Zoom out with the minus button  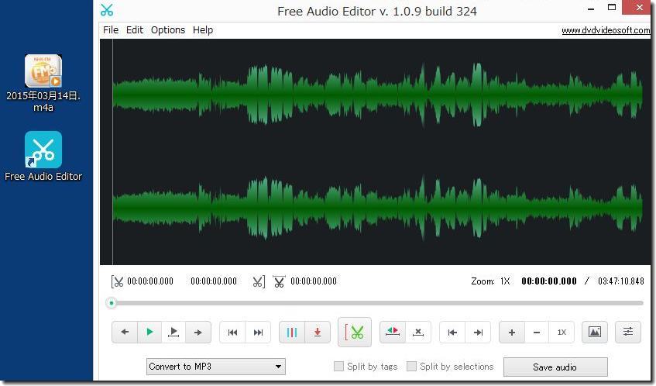pyautogui.click(x=537, y=333)
